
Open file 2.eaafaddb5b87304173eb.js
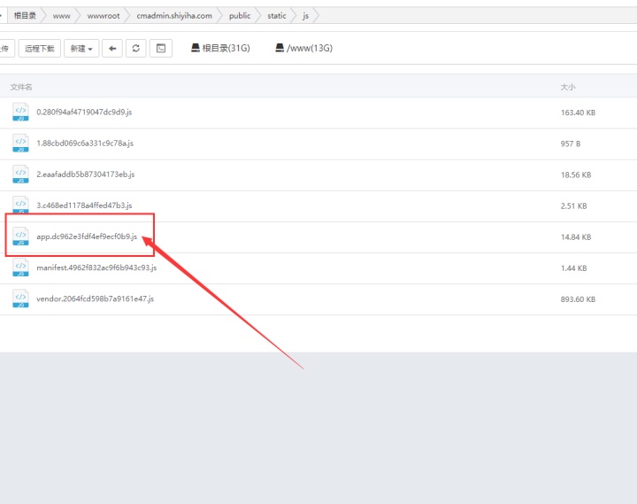pyautogui.click(x=85, y=174)
